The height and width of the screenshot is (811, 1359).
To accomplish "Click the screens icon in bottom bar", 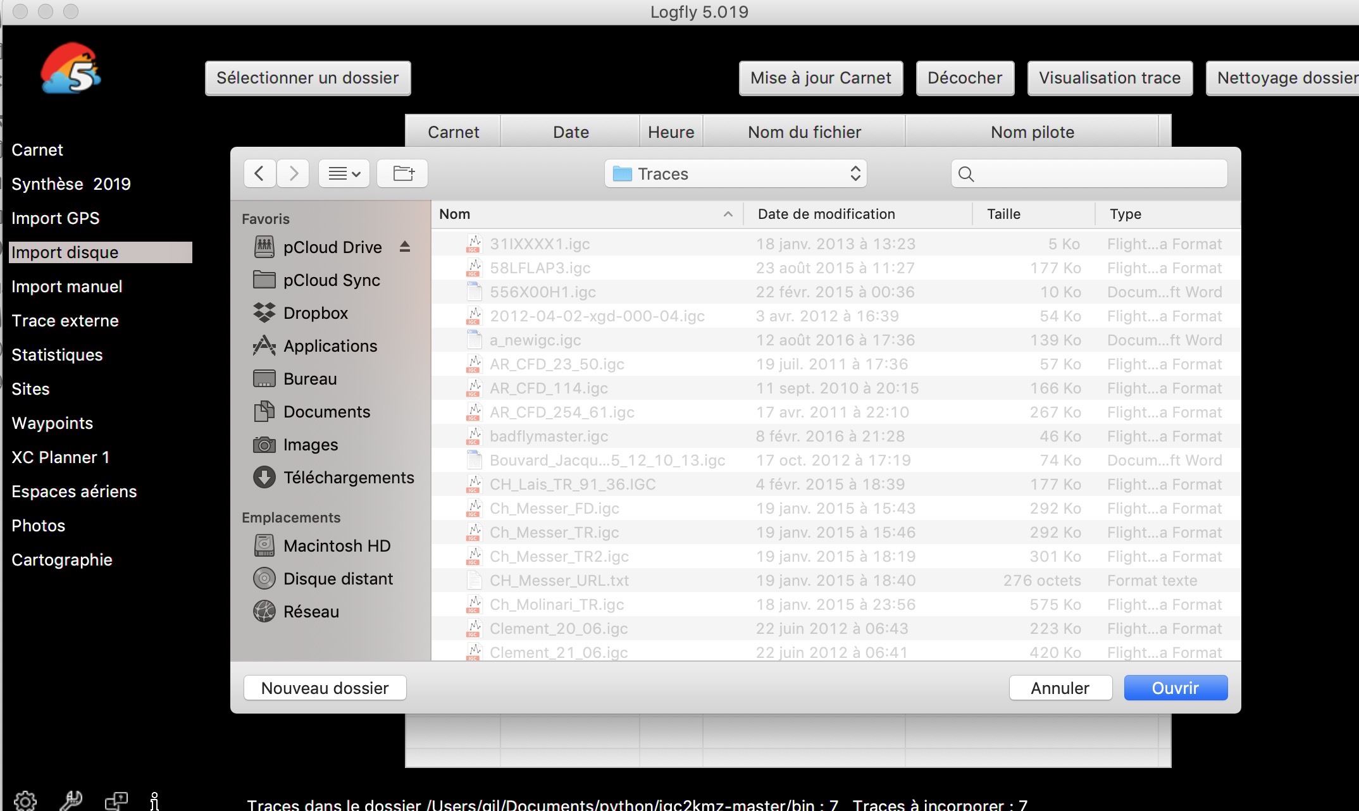I will [116, 801].
